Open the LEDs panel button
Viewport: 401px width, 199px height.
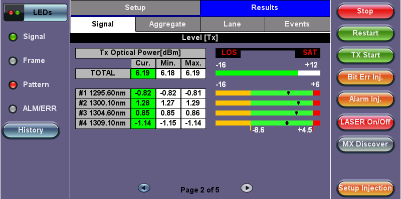click(x=35, y=12)
